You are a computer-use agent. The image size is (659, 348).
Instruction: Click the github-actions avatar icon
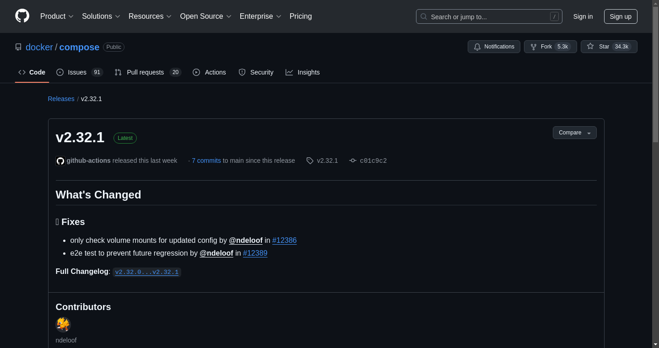(x=60, y=161)
